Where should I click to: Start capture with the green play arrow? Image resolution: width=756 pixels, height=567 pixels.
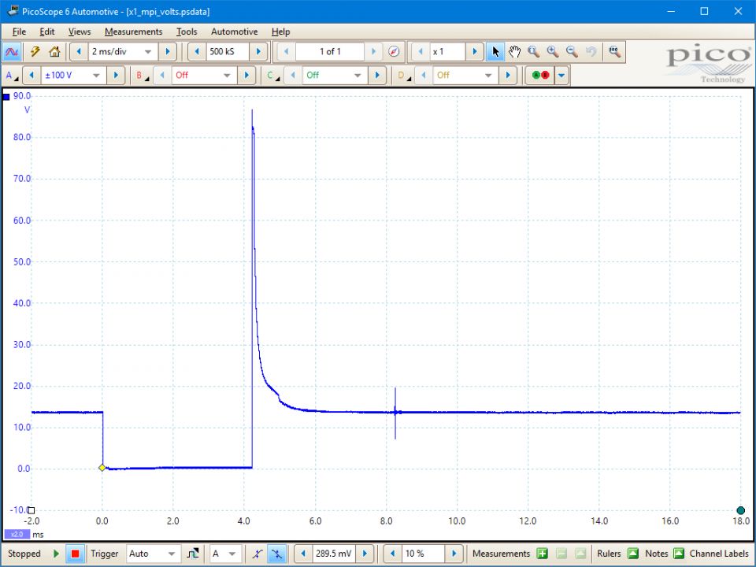point(56,554)
